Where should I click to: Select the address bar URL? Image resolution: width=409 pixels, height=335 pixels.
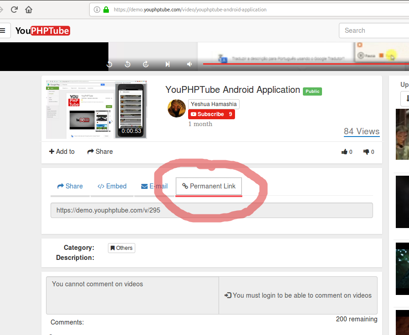[x=190, y=10]
